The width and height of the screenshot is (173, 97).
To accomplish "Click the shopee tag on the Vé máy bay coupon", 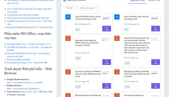I will [78, 87].
